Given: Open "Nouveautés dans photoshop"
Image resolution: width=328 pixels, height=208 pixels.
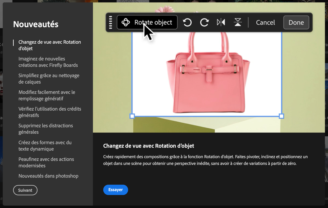Looking at the screenshot, I should point(48,176).
